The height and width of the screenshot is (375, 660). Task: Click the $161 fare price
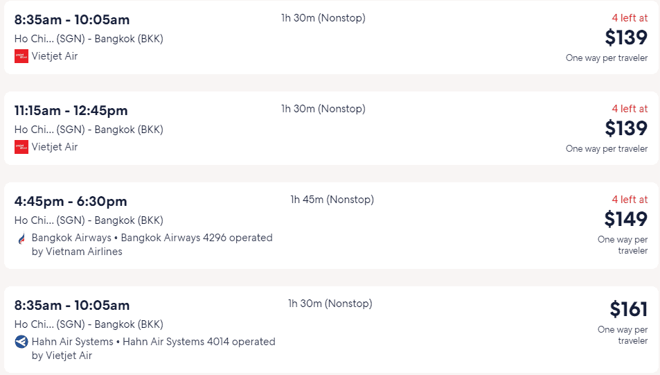click(628, 309)
